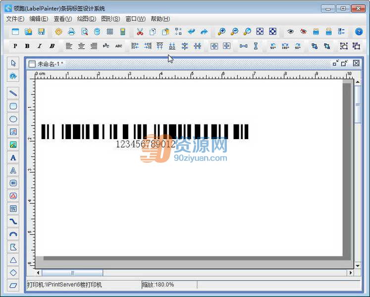Restore the 未命名-1 document window
This screenshot has width=370, height=297.
(345, 63)
